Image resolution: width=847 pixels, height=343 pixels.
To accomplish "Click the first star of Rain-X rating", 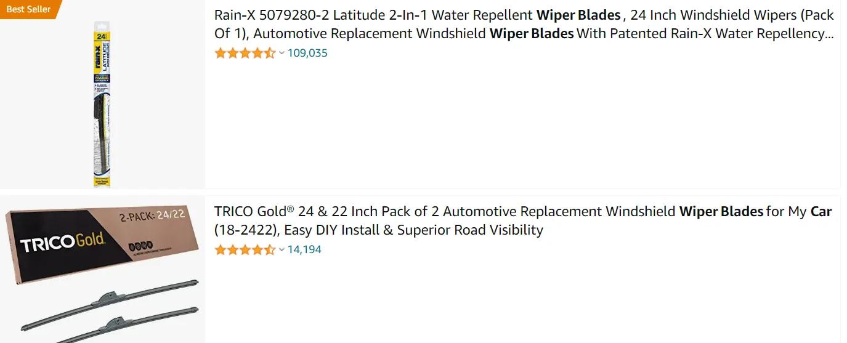I will click(x=221, y=53).
